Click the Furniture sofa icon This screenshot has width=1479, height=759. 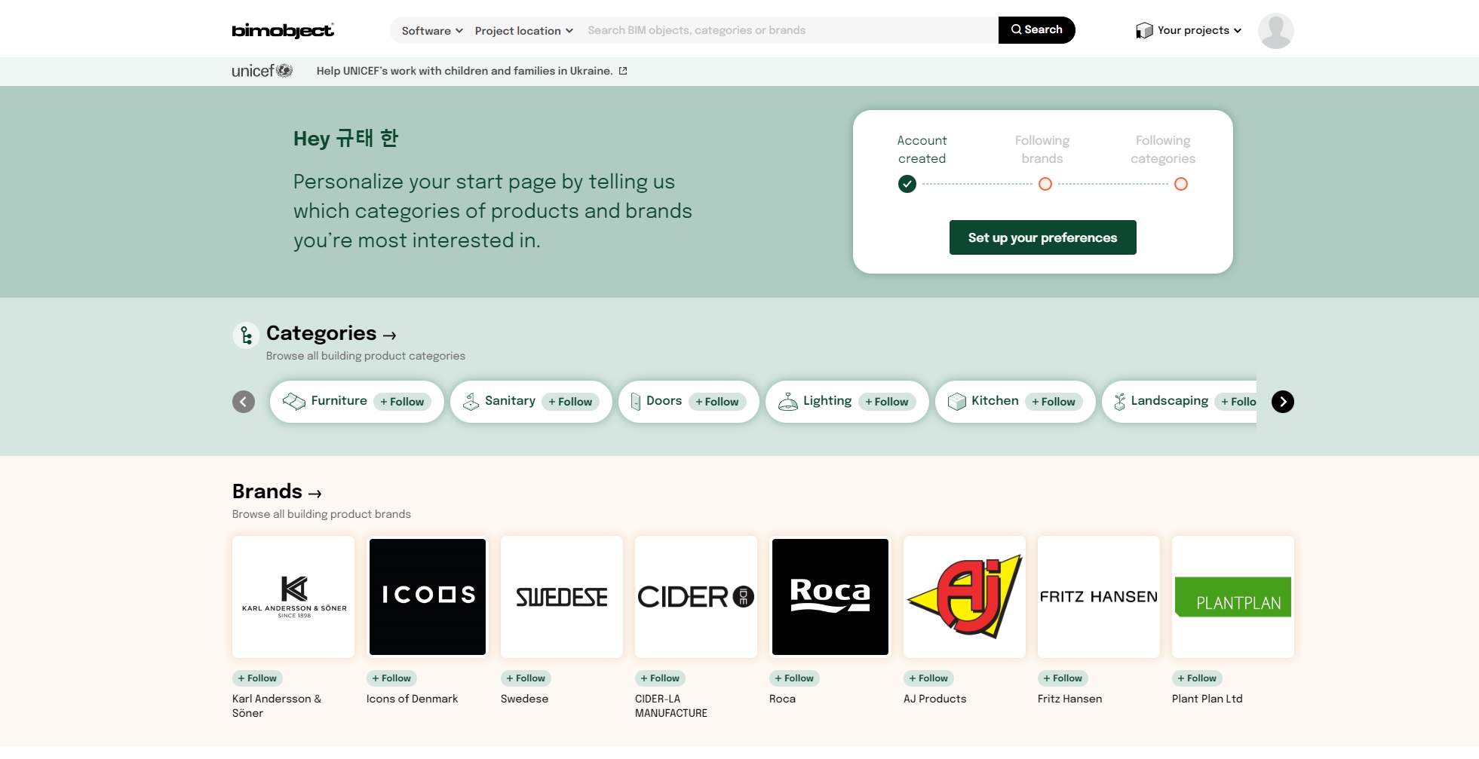coord(293,402)
